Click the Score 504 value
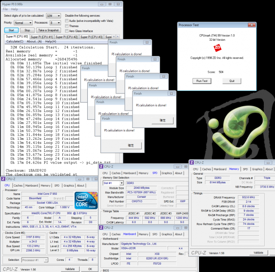 [x=221, y=72]
